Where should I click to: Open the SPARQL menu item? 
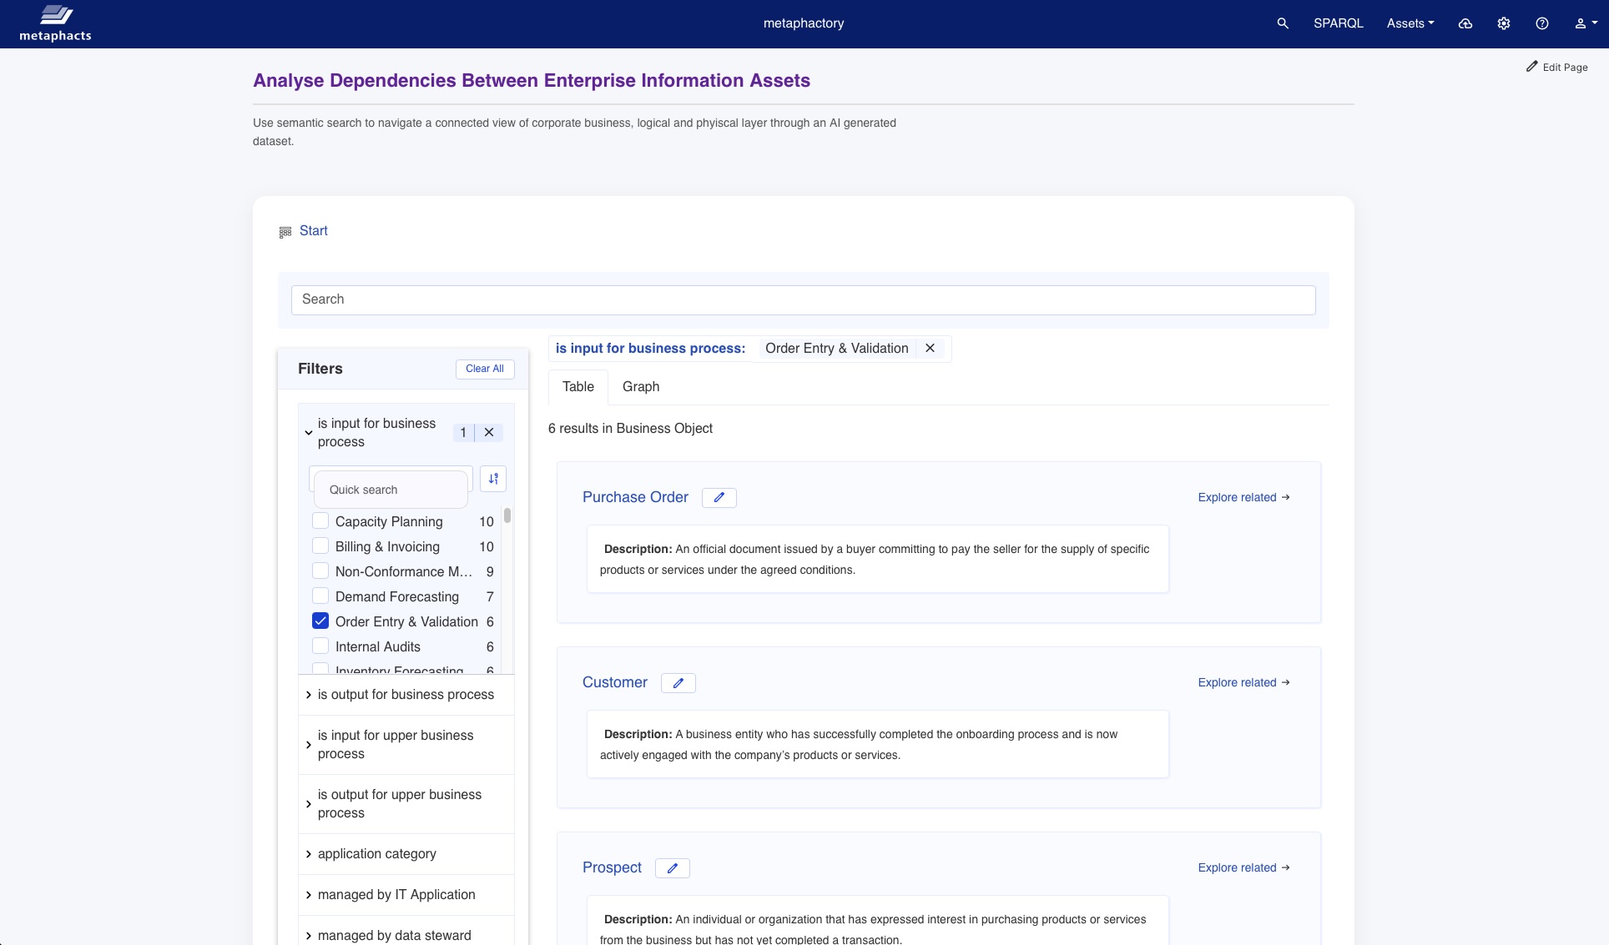click(1338, 23)
